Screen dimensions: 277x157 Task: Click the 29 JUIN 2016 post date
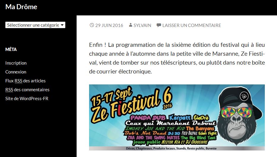click(x=109, y=25)
